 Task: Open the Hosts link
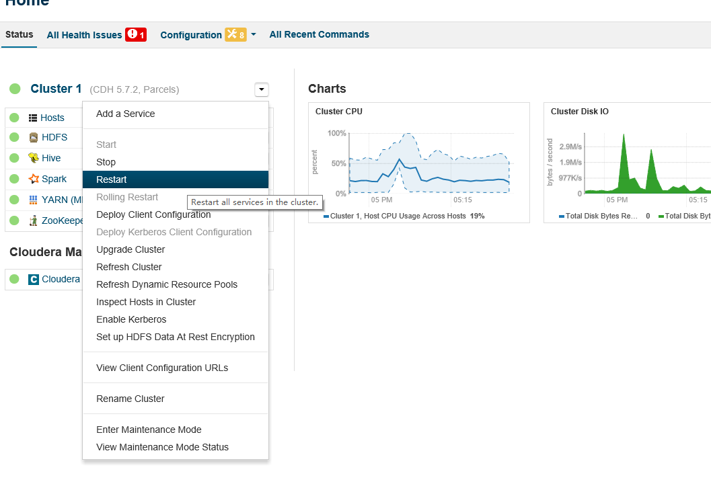click(52, 118)
